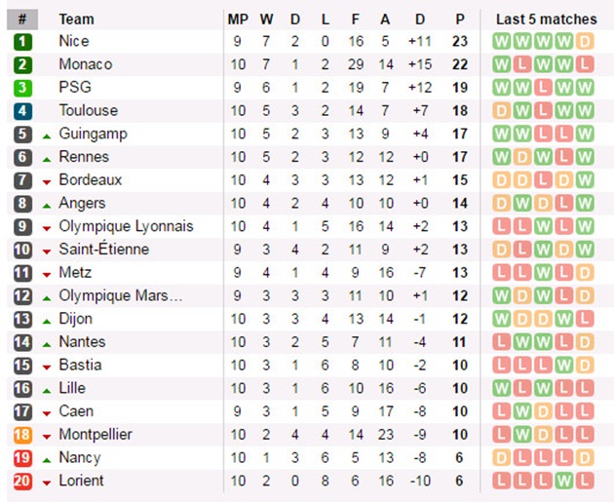Click Montpellier's orange rank 18 badge
This screenshot has height=502, width=614.
[x=22, y=435]
